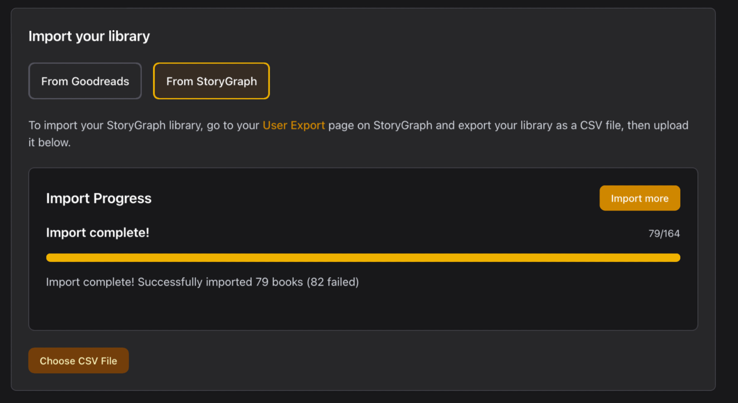Select the From StoryGraph tab
Image resolution: width=738 pixels, height=403 pixels.
[211, 81]
